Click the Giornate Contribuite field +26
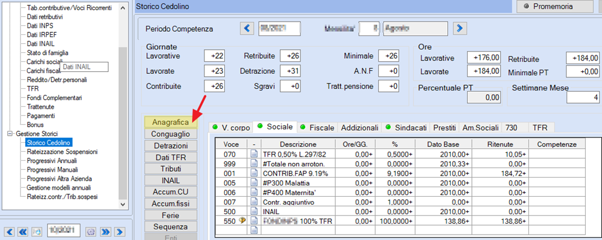The height and width of the screenshot is (240, 602). point(215,86)
